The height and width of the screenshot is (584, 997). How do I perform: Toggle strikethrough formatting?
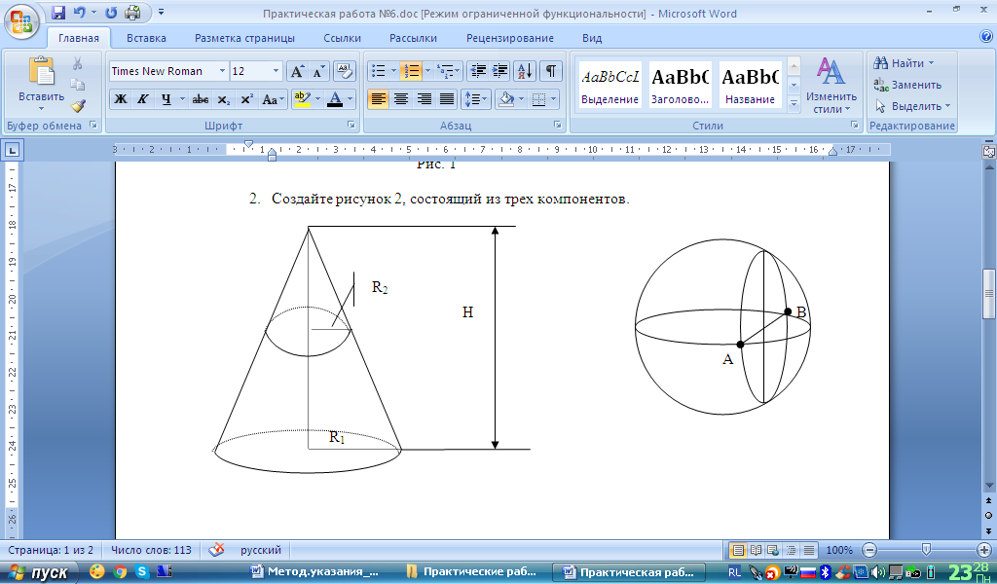pos(201,99)
